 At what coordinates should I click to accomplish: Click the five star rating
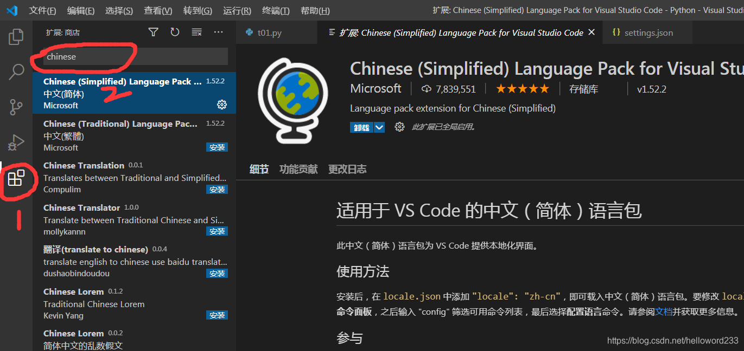click(522, 89)
